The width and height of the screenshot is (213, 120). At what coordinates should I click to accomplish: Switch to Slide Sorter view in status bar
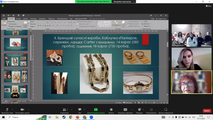pos(139,103)
